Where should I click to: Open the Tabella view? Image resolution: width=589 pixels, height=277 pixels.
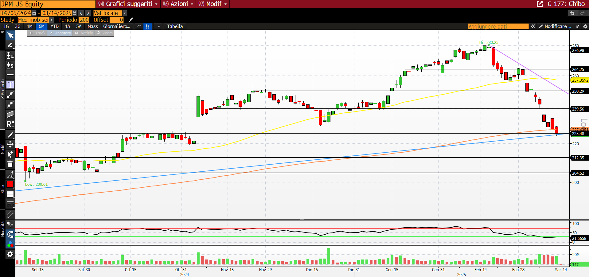pos(175,26)
